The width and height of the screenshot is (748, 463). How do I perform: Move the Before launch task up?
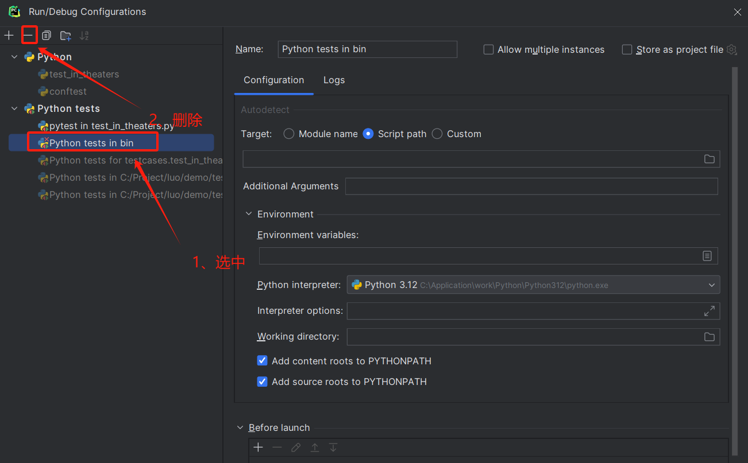[x=315, y=448]
